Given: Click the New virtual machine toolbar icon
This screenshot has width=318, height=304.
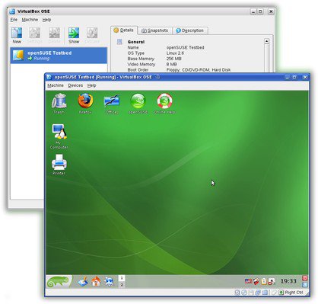Looking at the screenshot, I should pos(17,35).
